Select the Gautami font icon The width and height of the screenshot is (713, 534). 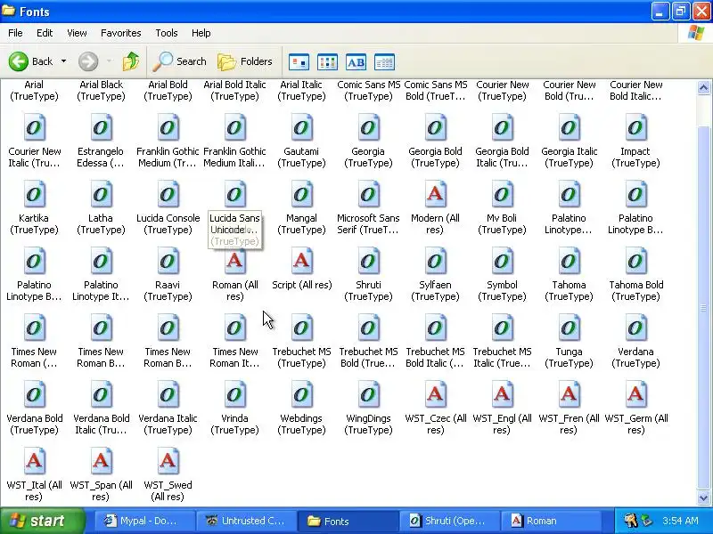[x=301, y=127]
